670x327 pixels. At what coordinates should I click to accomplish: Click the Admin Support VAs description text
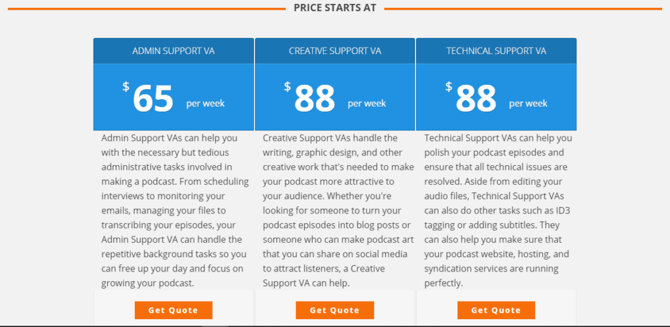pos(175,211)
